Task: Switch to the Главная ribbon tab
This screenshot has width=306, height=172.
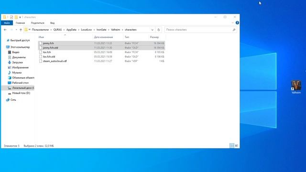Action: [20, 23]
